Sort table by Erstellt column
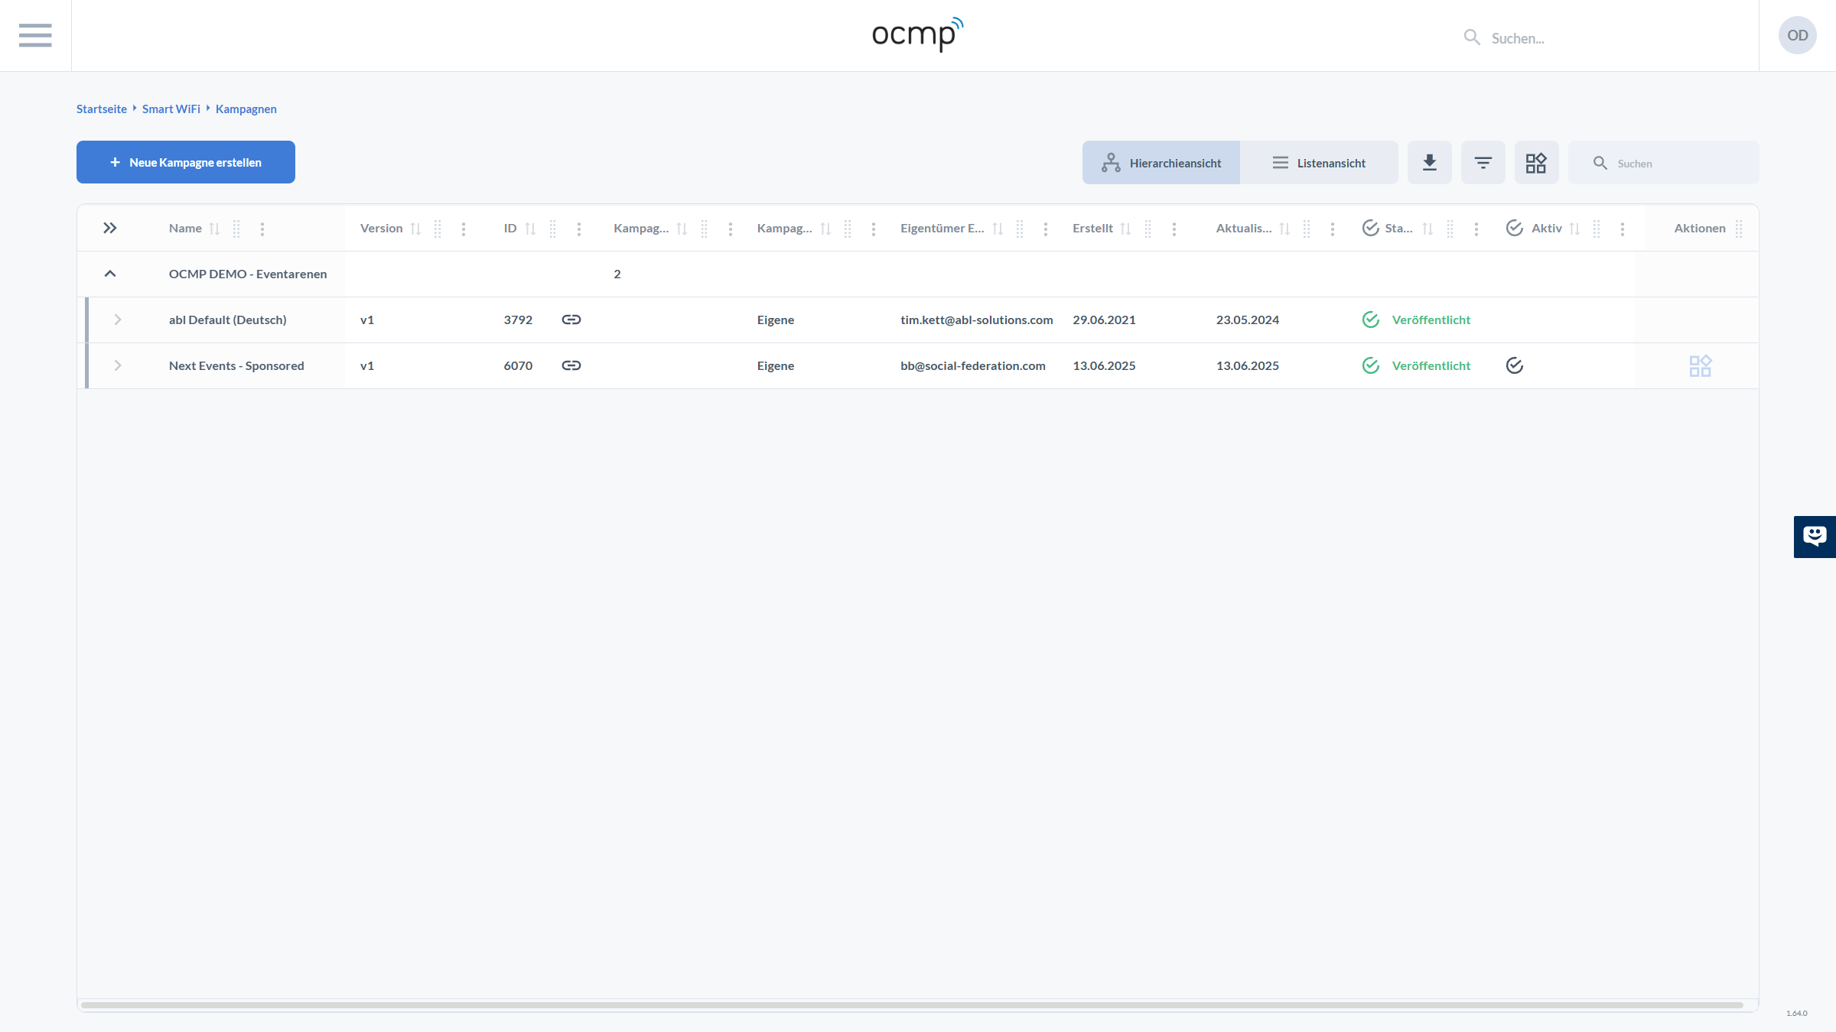The height and width of the screenshot is (1032, 1836). pos(1125,229)
